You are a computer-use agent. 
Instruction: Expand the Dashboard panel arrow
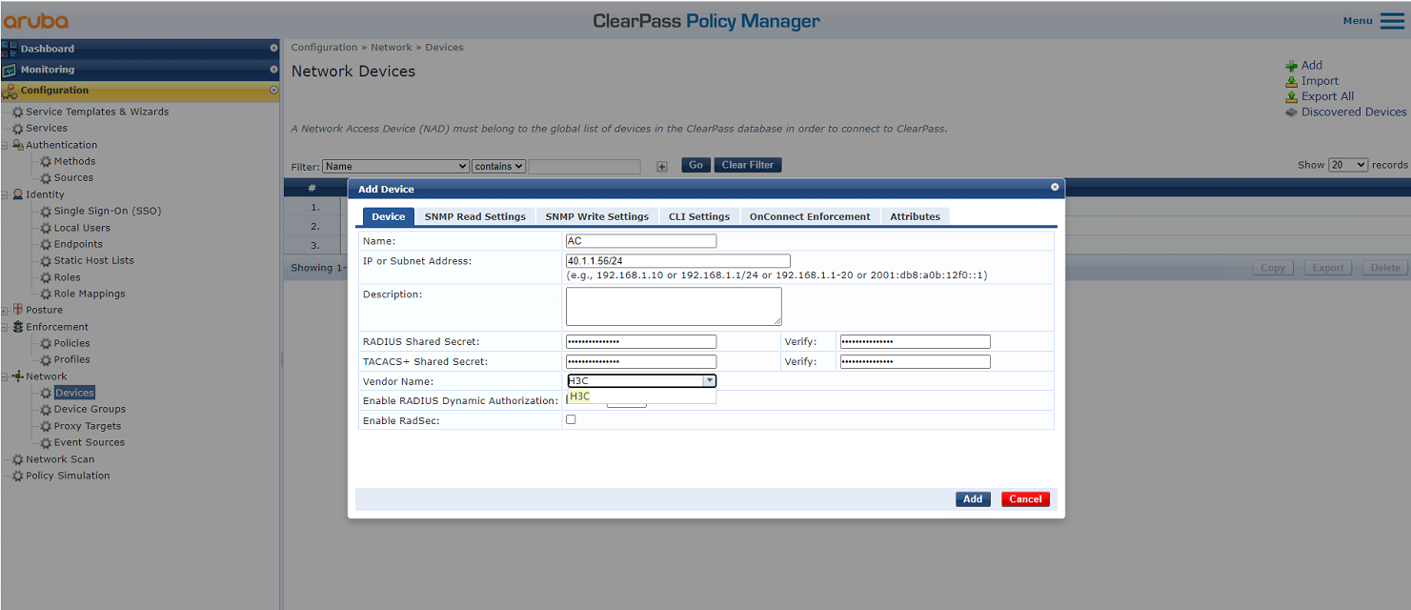click(273, 49)
